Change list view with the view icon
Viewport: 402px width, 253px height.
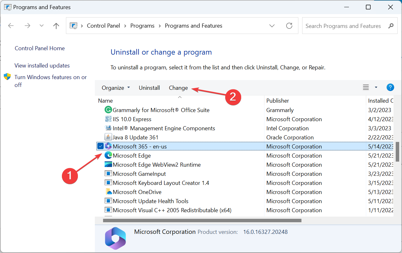(x=366, y=88)
